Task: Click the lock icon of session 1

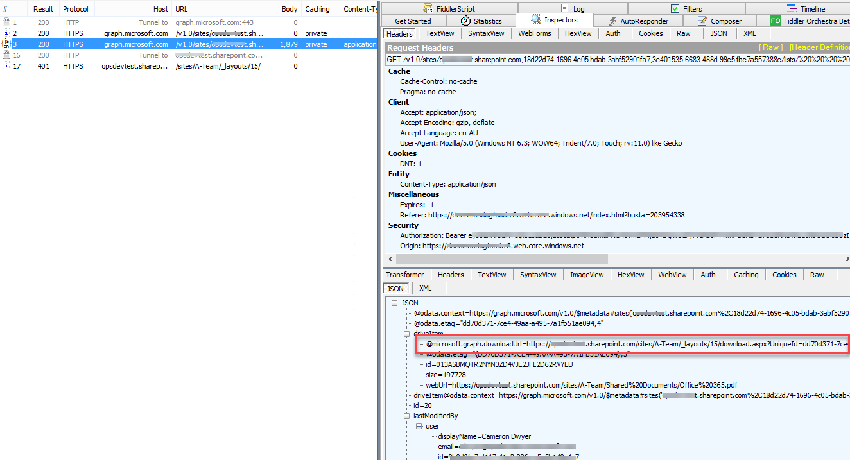Action: pyautogui.click(x=6, y=22)
